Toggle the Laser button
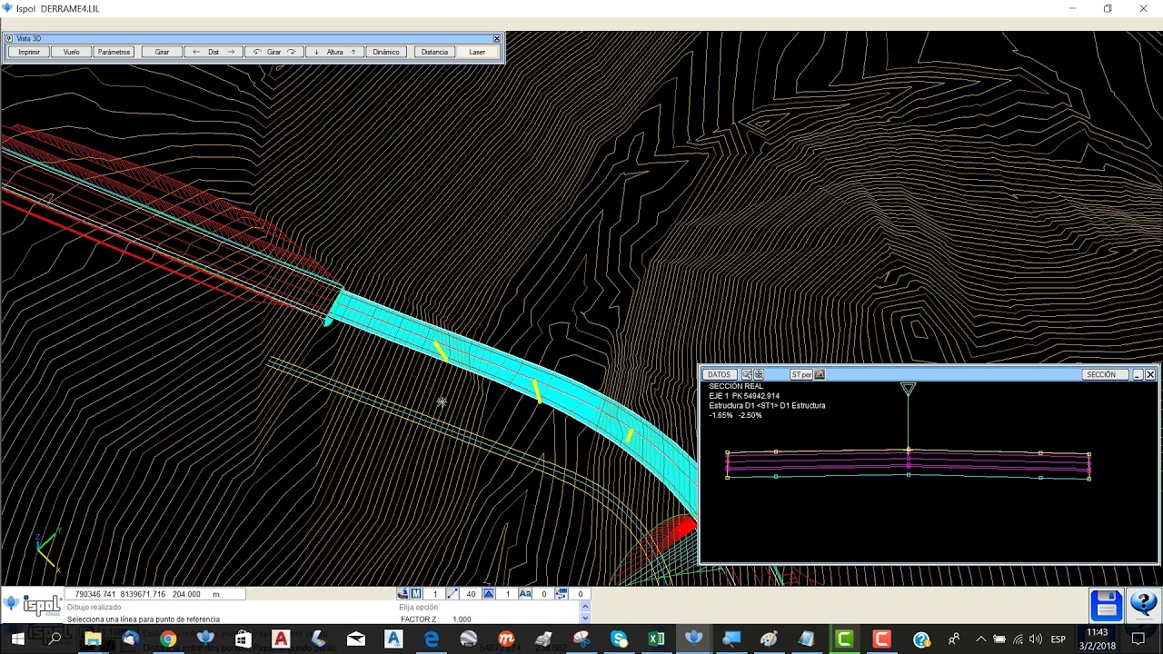 click(477, 52)
